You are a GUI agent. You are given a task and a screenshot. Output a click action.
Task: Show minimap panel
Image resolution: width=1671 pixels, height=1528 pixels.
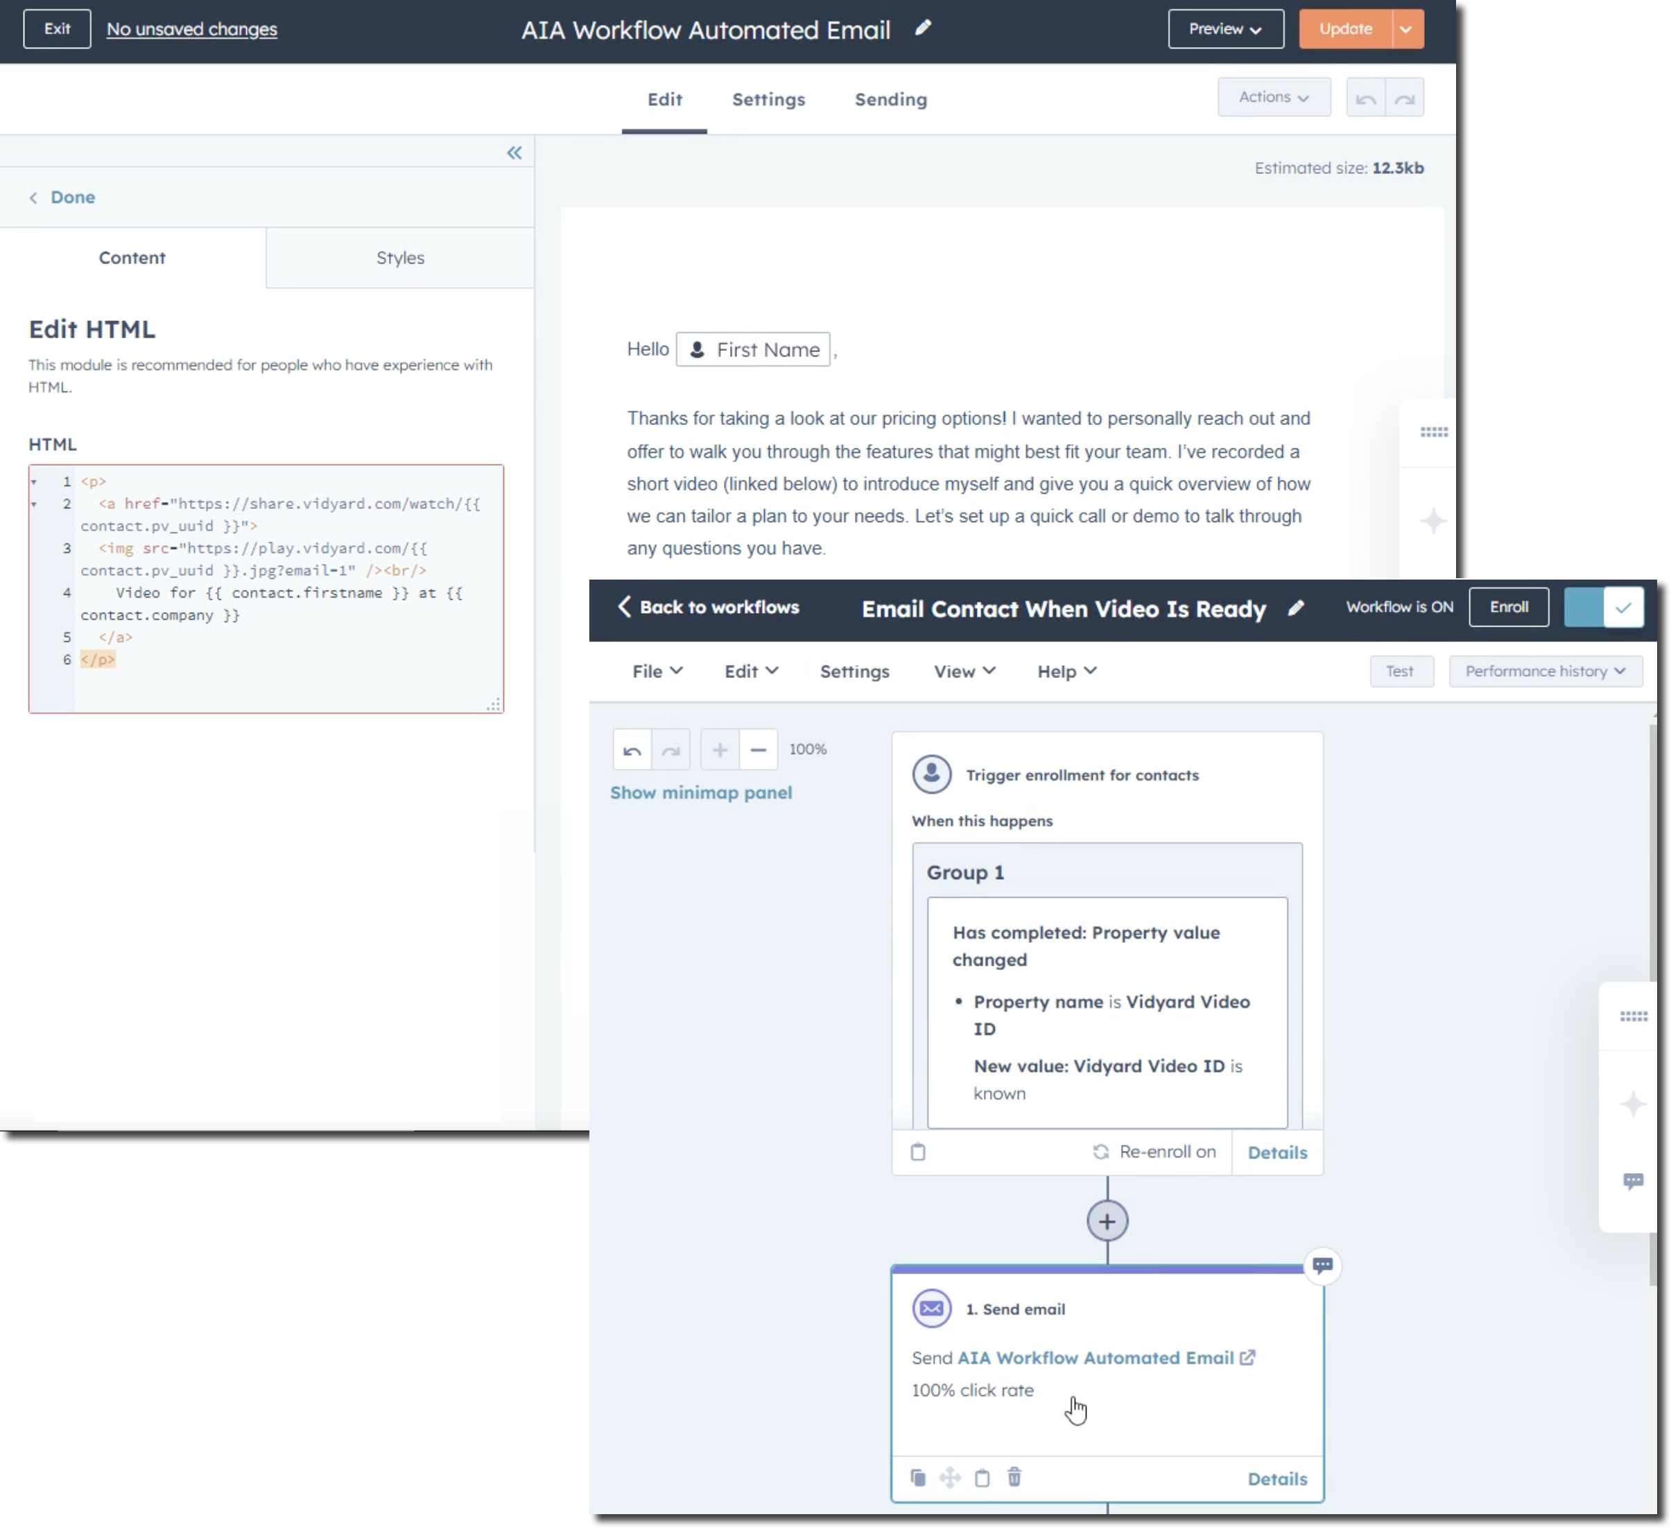pos(701,792)
